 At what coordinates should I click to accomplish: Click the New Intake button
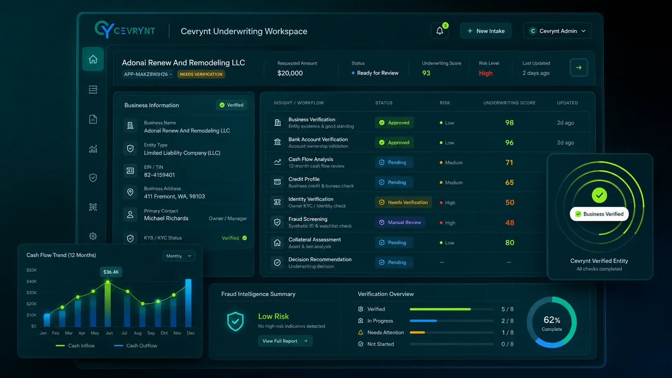pos(486,31)
